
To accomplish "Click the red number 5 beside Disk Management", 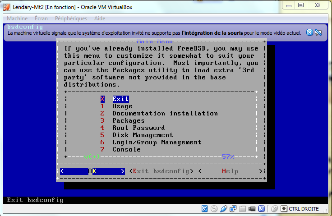I will [102, 135].
